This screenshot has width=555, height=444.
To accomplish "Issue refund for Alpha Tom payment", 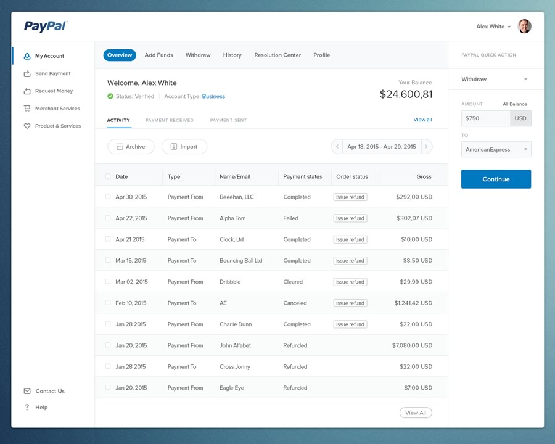I will coord(350,218).
